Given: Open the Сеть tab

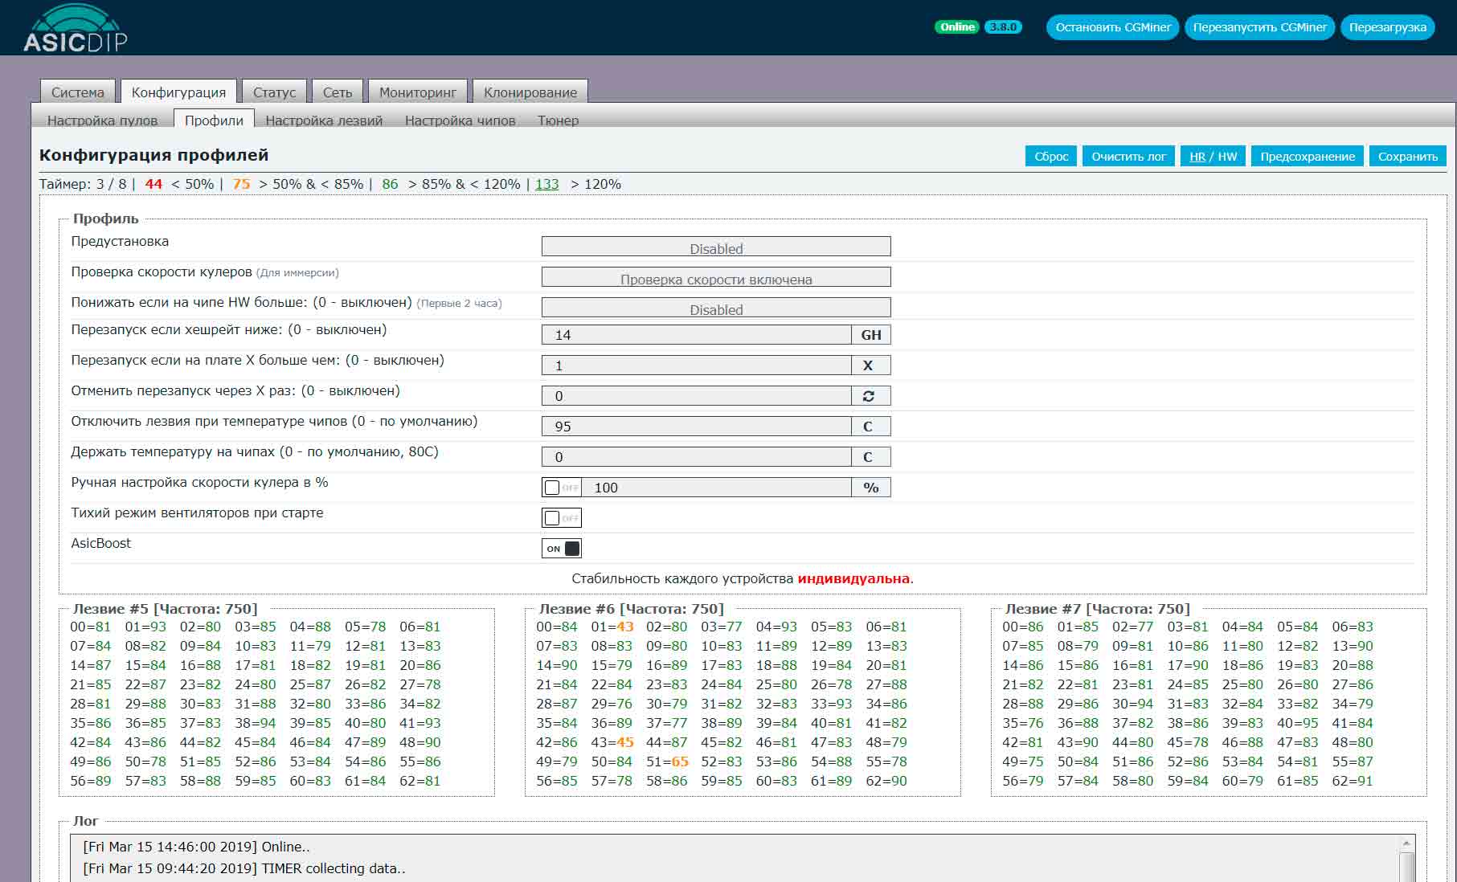Looking at the screenshot, I should pyautogui.click(x=338, y=92).
